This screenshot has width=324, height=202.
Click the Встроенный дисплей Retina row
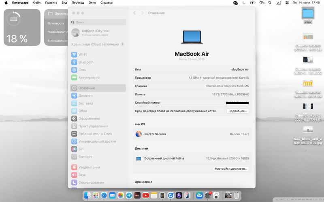[192, 158]
